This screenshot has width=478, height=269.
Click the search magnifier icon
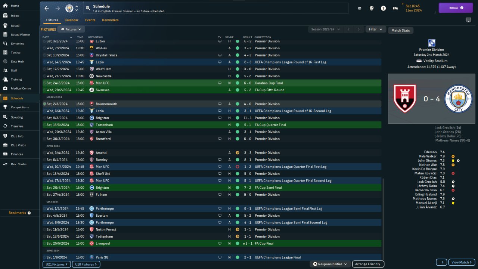point(88,8)
